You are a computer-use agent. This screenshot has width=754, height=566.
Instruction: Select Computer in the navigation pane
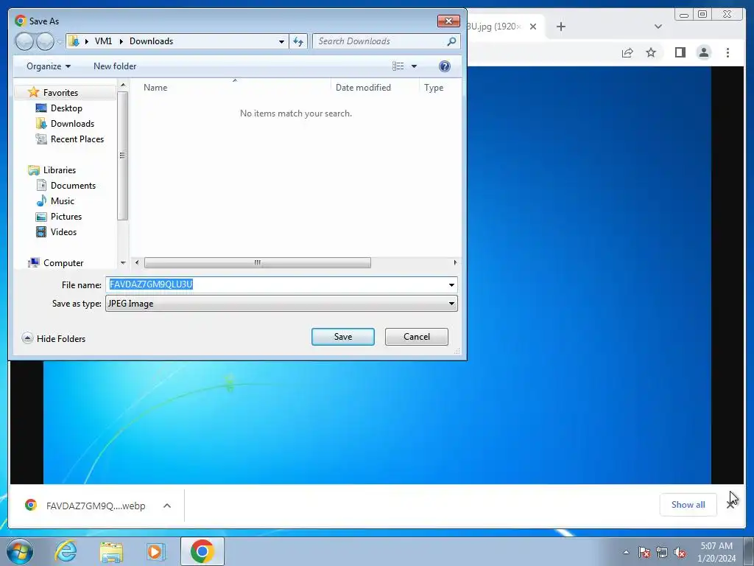pyautogui.click(x=63, y=263)
